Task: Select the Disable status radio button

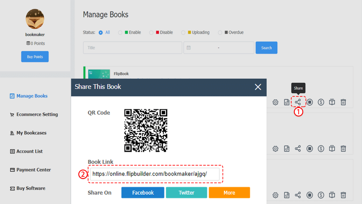Action: coord(151,32)
